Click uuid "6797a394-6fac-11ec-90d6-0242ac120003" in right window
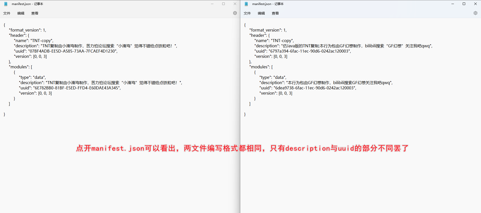481x213 pixels. (x=309, y=51)
